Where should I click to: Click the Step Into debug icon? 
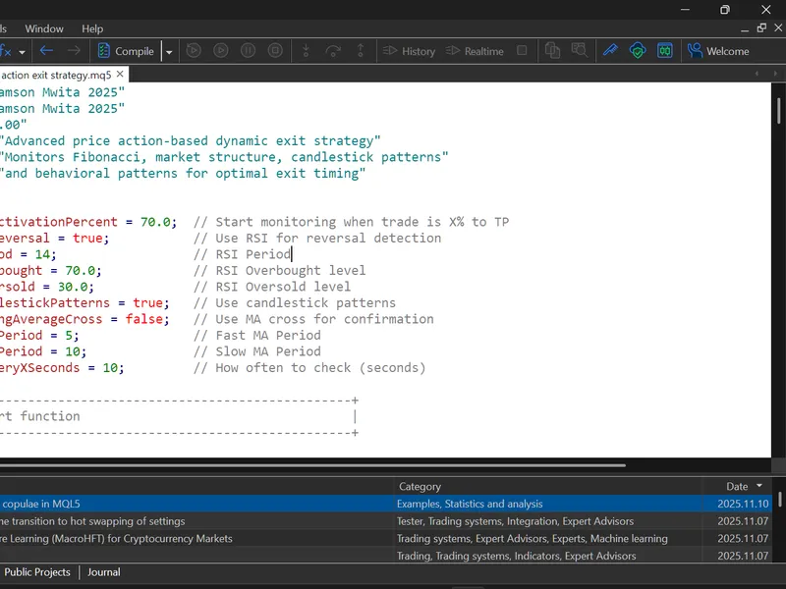point(306,51)
